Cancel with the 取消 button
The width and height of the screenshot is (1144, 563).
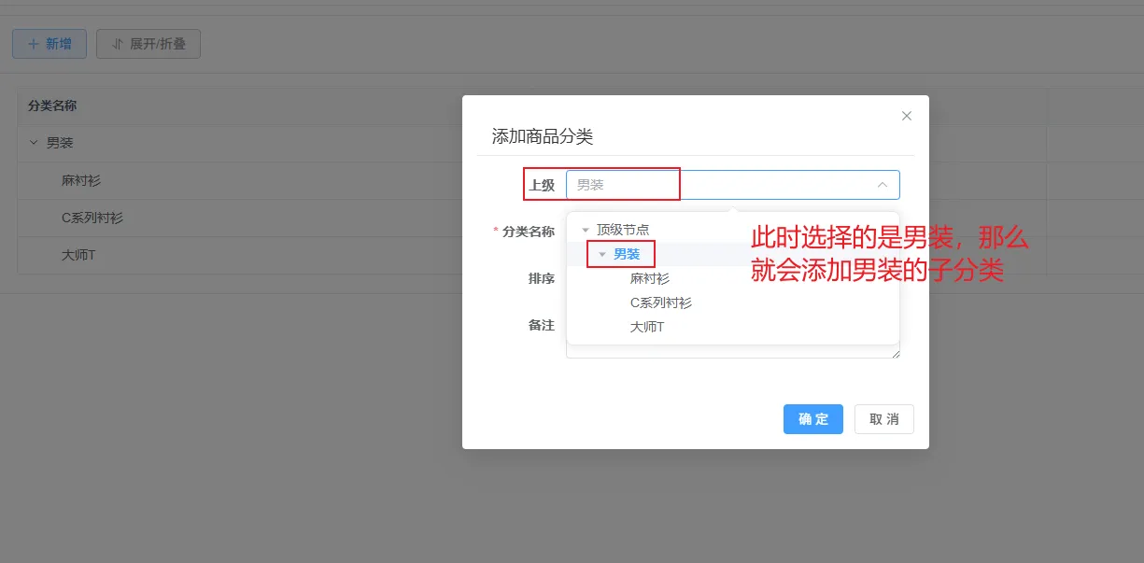click(883, 419)
